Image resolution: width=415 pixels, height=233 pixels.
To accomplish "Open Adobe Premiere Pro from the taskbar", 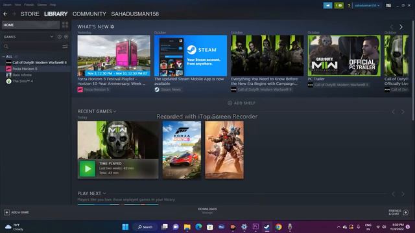I will click(255, 227).
